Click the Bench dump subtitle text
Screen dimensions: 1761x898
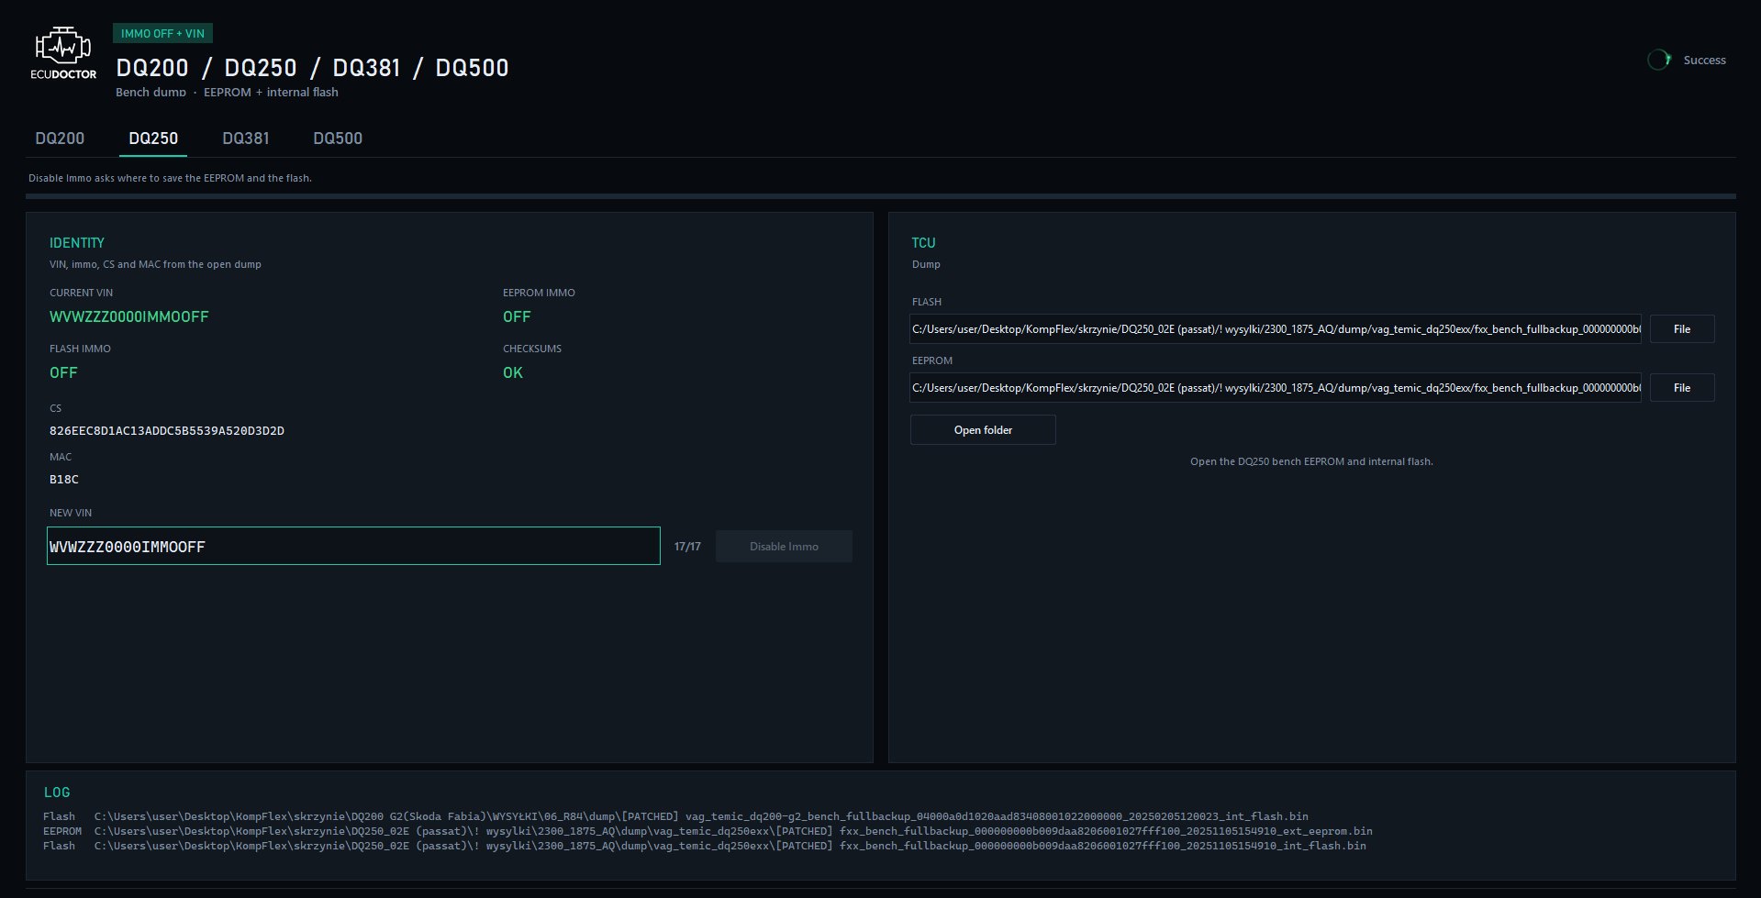click(x=227, y=93)
